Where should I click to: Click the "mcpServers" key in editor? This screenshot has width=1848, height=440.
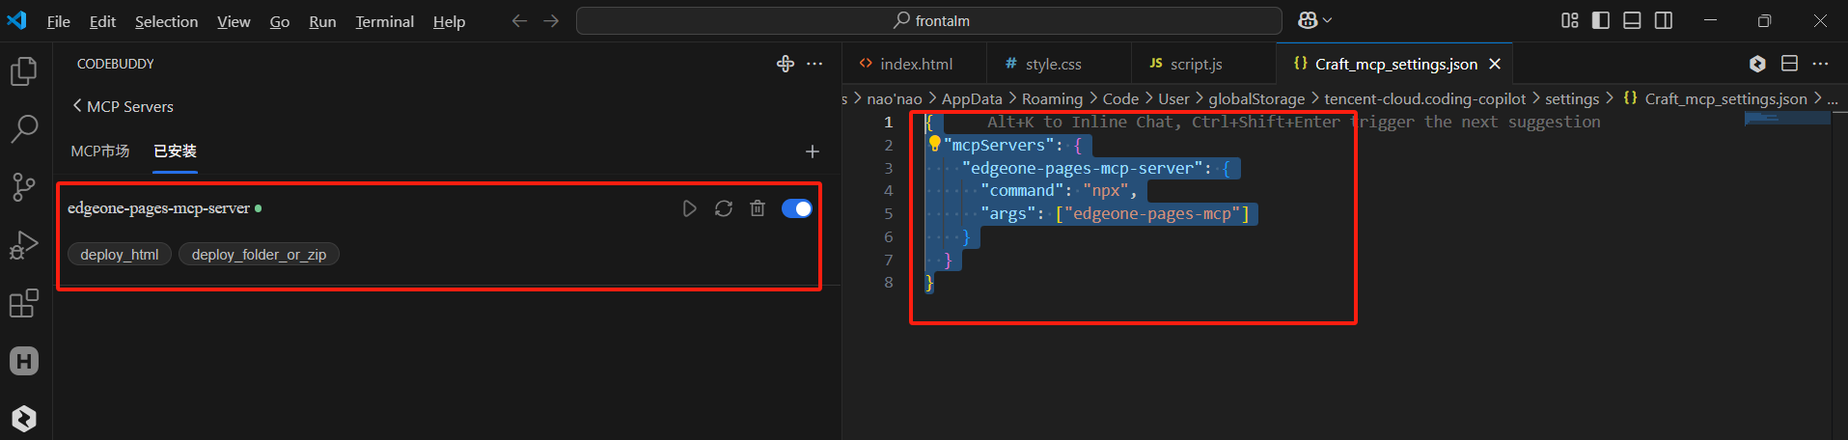click(x=997, y=145)
